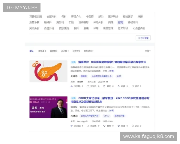The width and height of the screenshot is (180, 144).
Task: Open article 中华医学会肿瘤学分会胰腺癌早诊早治专家共识
Action: (112, 62)
